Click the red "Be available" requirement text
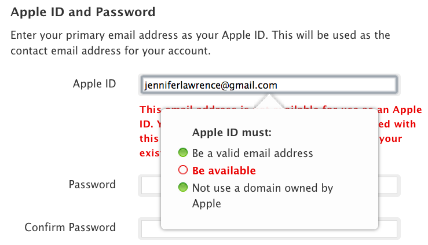 coord(224,171)
